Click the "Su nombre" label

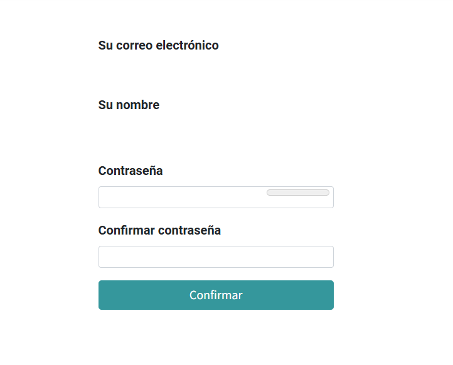(129, 105)
